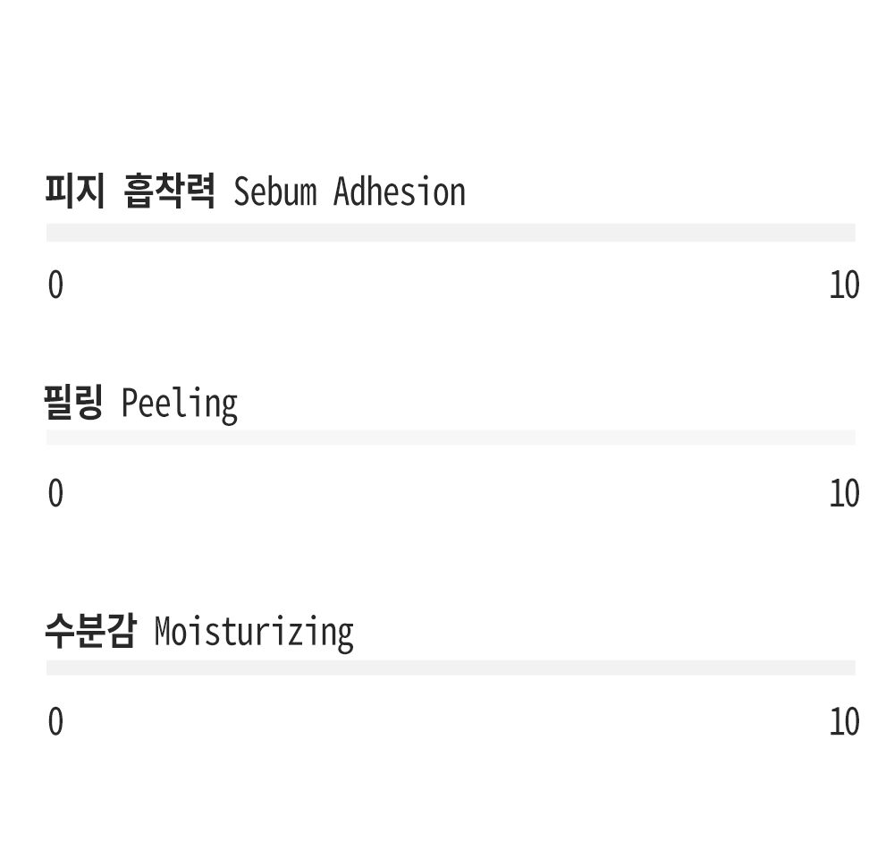Click the 0 under Moisturizing bar

55,721
